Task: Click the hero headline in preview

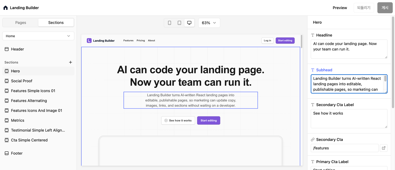Action: pos(191,76)
